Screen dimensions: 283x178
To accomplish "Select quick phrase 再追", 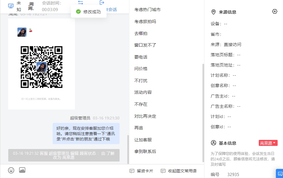I will tap(139, 128).
